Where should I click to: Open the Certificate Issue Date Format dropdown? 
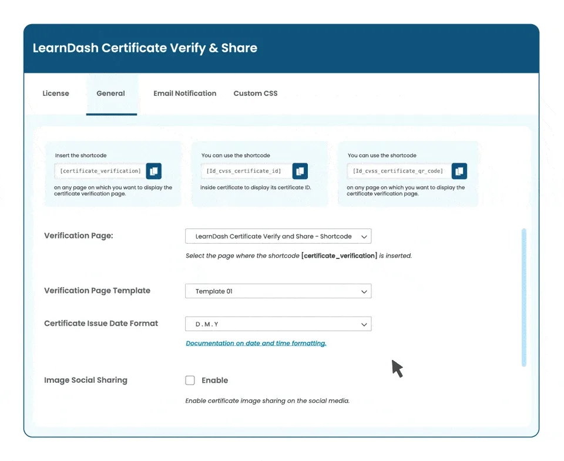coord(278,324)
